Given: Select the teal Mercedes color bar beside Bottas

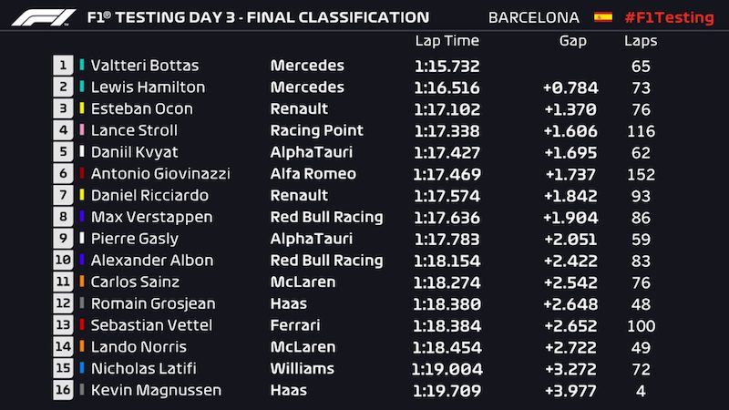Looking at the screenshot, I should pyautogui.click(x=82, y=65).
